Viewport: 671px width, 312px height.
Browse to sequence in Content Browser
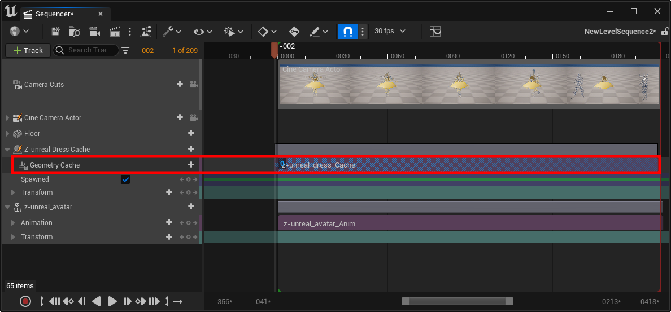coord(75,31)
